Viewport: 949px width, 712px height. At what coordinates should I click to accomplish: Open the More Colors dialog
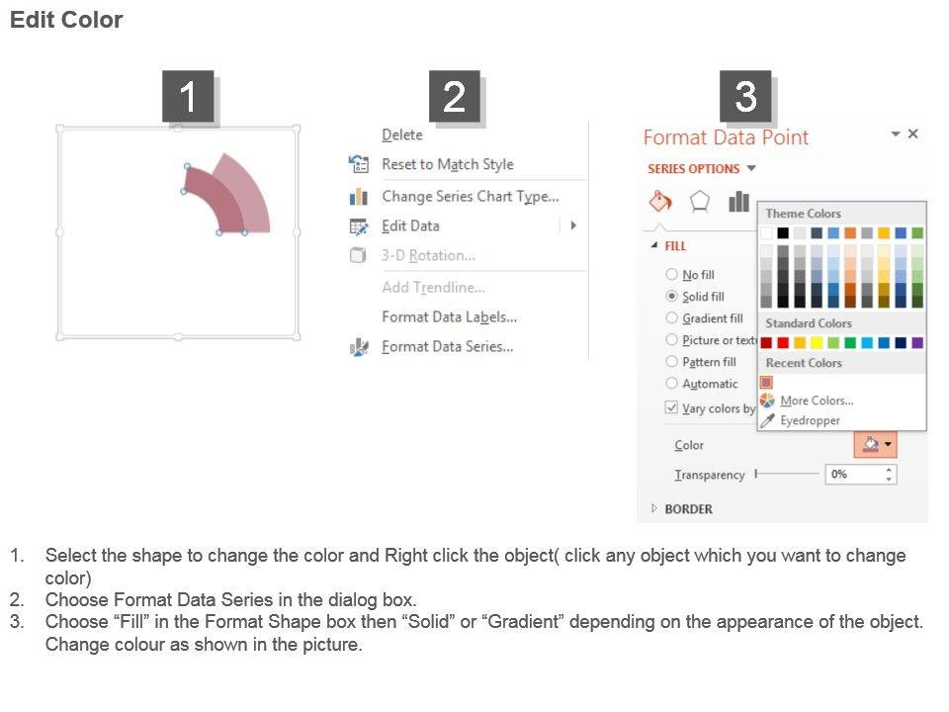coord(816,400)
